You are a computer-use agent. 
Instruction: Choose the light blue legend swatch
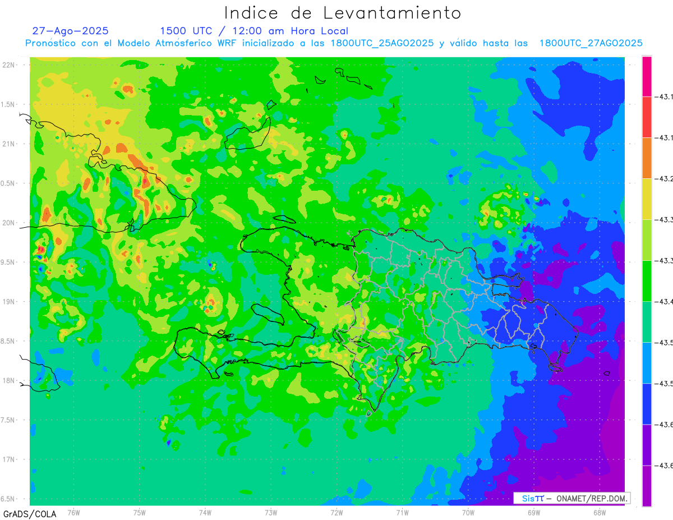click(647, 363)
